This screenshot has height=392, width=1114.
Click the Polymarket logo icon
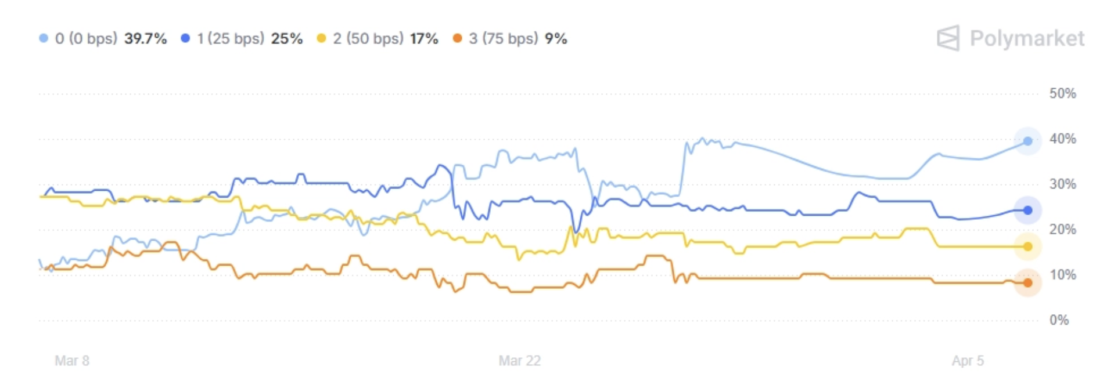(x=948, y=38)
